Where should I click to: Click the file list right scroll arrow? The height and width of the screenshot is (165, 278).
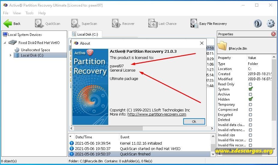coord(212,128)
